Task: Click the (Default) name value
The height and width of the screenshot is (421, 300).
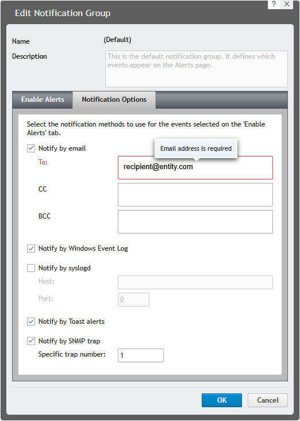Action: click(118, 40)
